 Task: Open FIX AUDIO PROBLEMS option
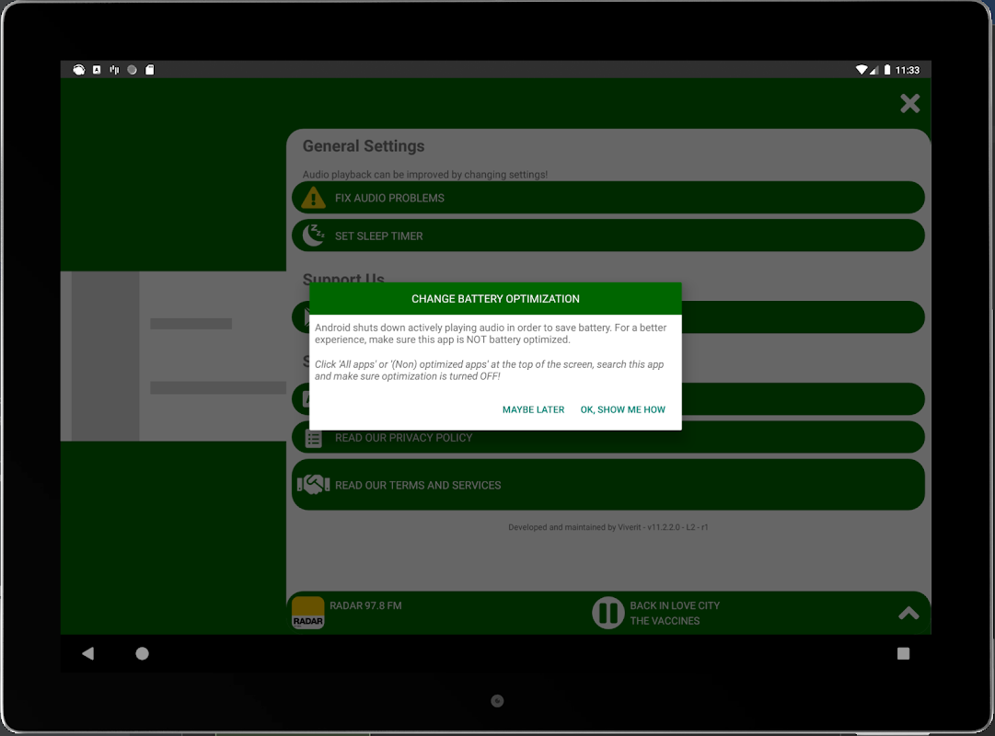click(607, 198)
